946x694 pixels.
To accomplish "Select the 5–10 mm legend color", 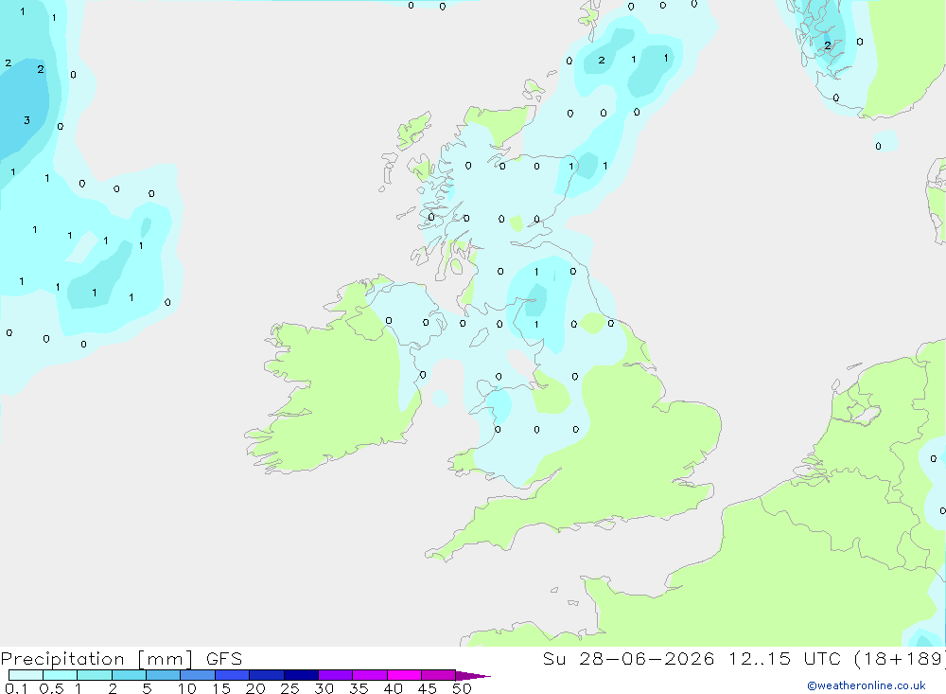I will tap(164, 675).
